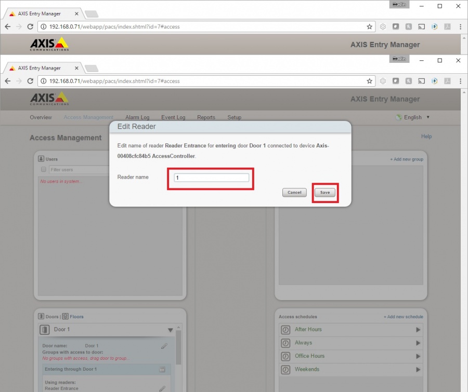Switch to the Floors view

77,317
